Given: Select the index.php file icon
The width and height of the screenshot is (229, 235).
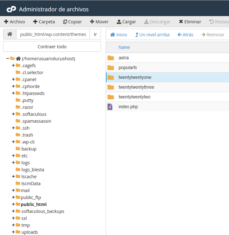Looking at the screenshot, I should pyautogui.click(x=110, y=107).
